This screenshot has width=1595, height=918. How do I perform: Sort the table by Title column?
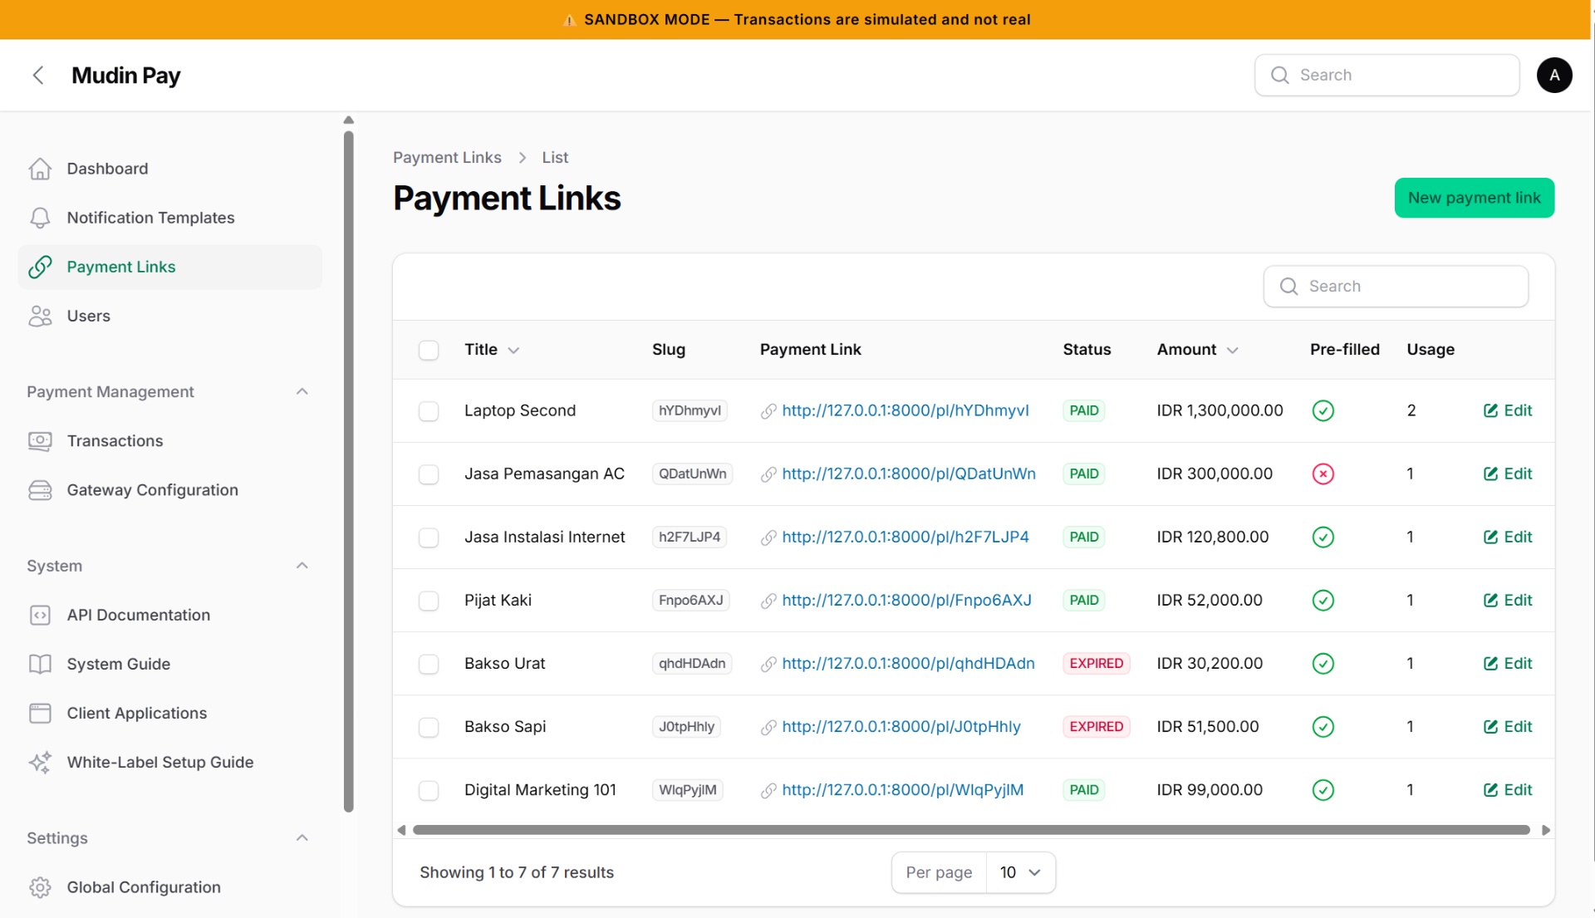pyautogui.click(x=492, y=350)
